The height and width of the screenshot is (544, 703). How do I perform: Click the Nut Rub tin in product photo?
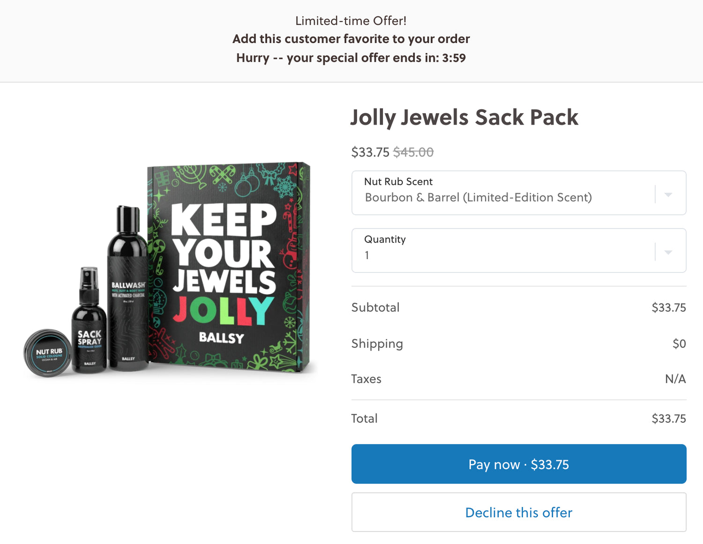[47, 353]
